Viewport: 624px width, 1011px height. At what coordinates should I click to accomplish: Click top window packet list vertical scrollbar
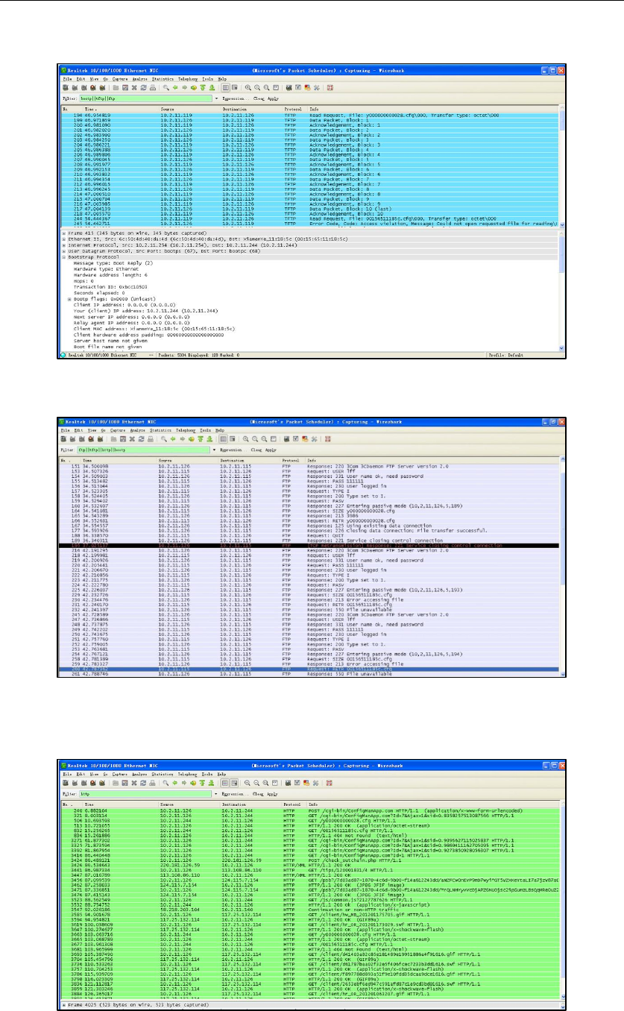(x=561, y=168)
